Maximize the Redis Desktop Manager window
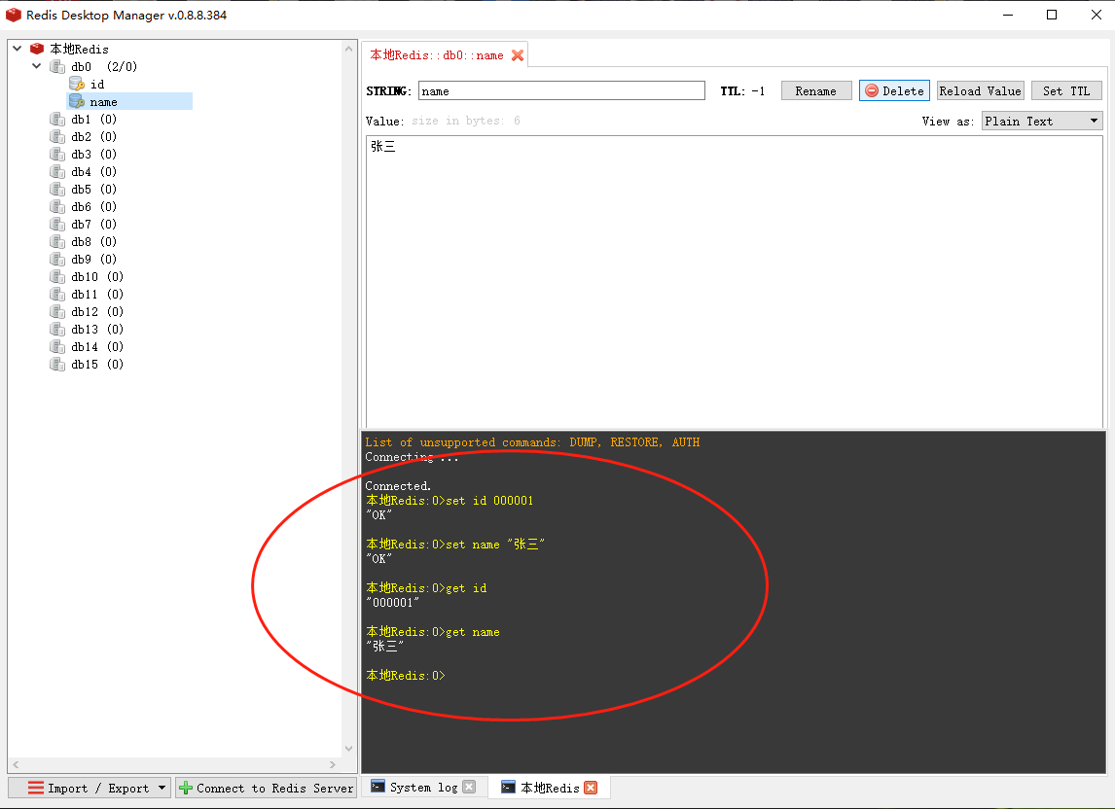 coord(1052,15)
